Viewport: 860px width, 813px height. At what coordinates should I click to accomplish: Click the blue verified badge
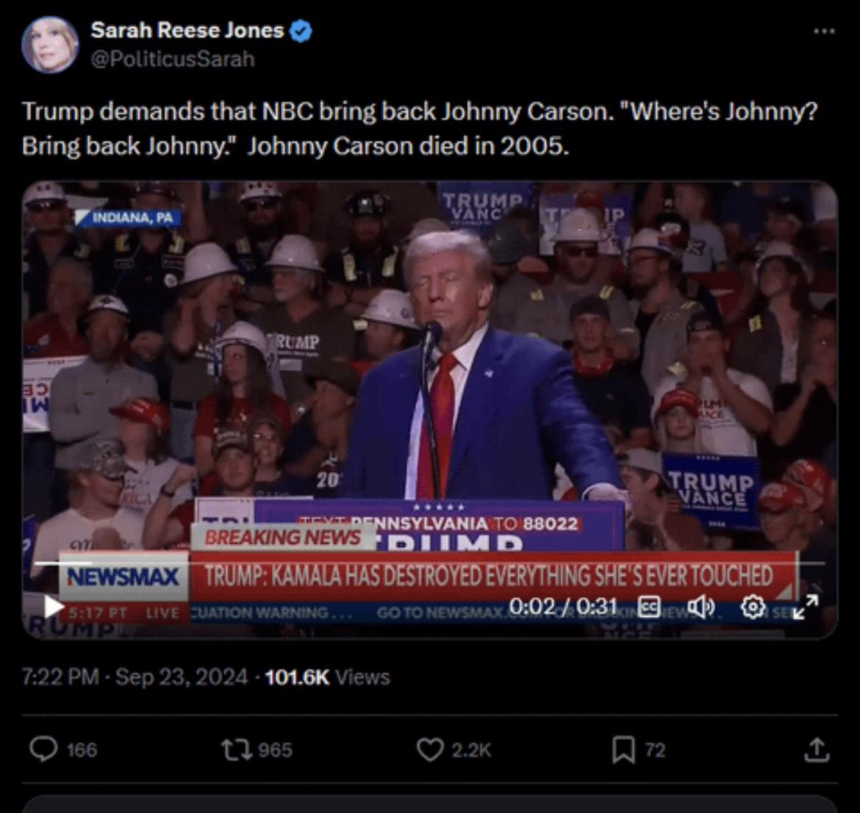pyautogui.click(x=301, y=31)
